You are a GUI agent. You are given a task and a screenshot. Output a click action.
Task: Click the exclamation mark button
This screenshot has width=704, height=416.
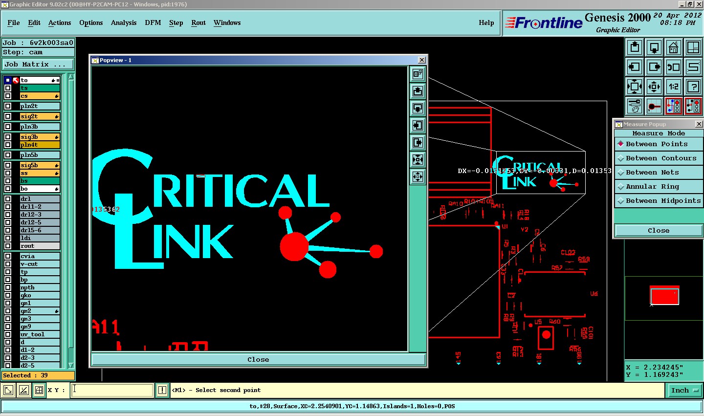pos(162,390)
